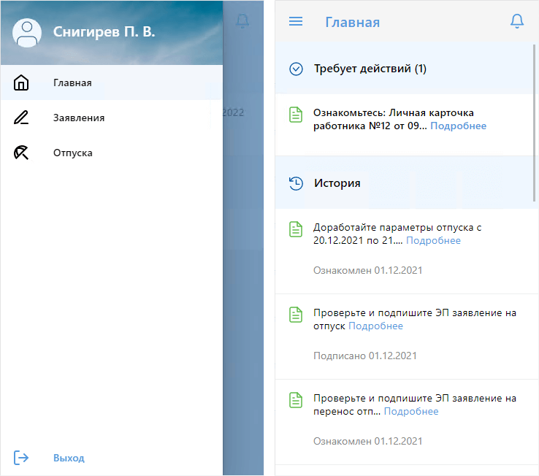
Task: Click the Заявления pen icon
Action: [x=21, y=118]
